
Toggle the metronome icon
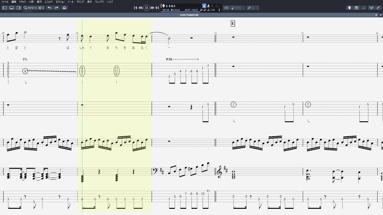(x=209, y=6)
